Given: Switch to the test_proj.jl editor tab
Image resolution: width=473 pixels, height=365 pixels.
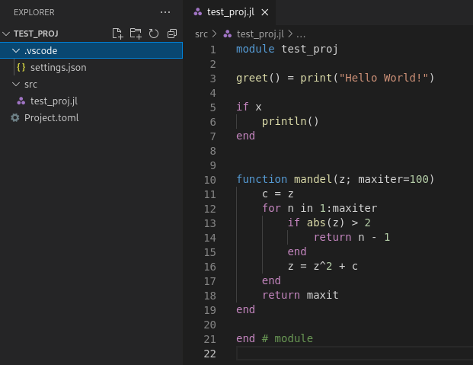Looking at the screenshot, I should coord(231,12).
